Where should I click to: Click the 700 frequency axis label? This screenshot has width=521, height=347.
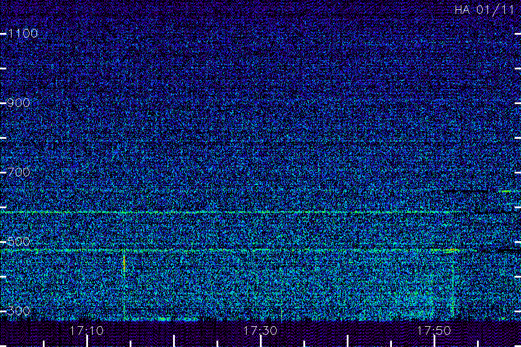click(x=19, y=172)
